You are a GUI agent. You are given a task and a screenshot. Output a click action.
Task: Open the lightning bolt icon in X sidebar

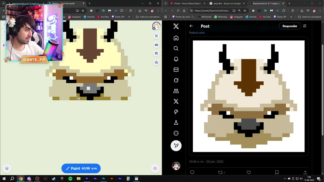click(x=176, y=112)
